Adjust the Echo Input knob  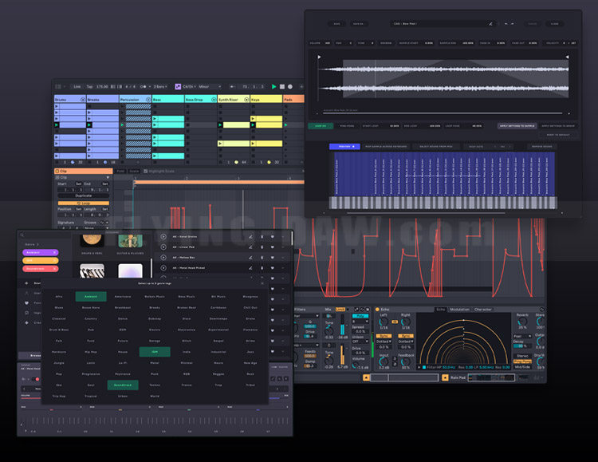(x=384, y=361)
